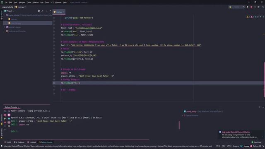Click the stop button in top toolbar
This screenshot has width=265, height=149.
(x=258, y=7)
